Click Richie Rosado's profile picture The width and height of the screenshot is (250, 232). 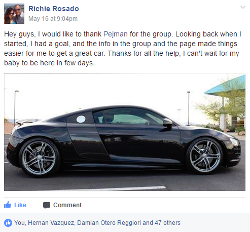pyautogui.click(x=14, y=14)
